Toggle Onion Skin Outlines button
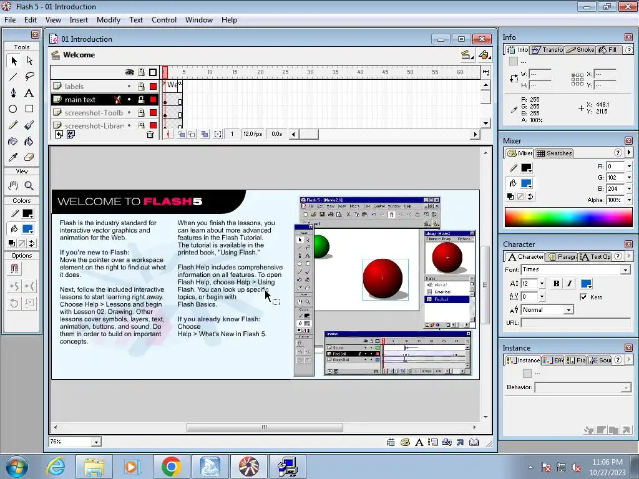 tap(192, 134)
